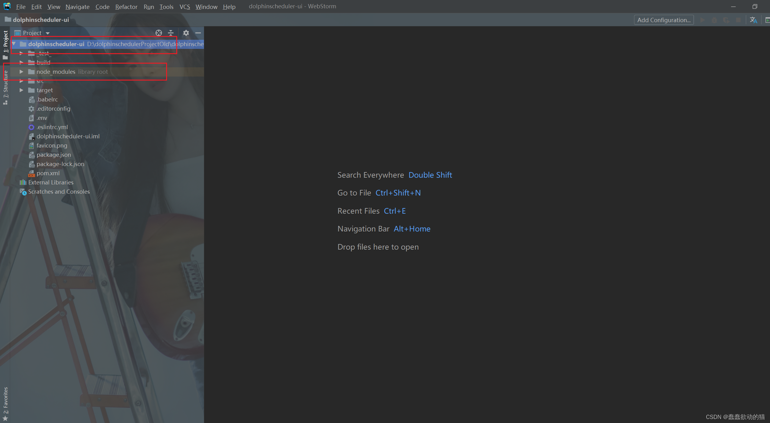This screenshot has height=423, width=770.
Task: Hide the Project panel with minus icon
Action: click(x=198, y=33)
